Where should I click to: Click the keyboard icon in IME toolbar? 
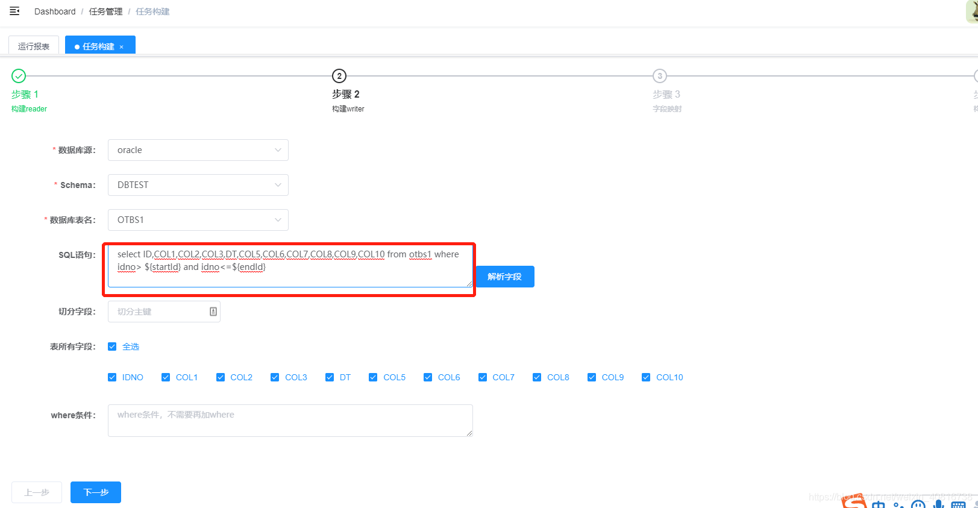pyautogui.click(x=958, y=505)
